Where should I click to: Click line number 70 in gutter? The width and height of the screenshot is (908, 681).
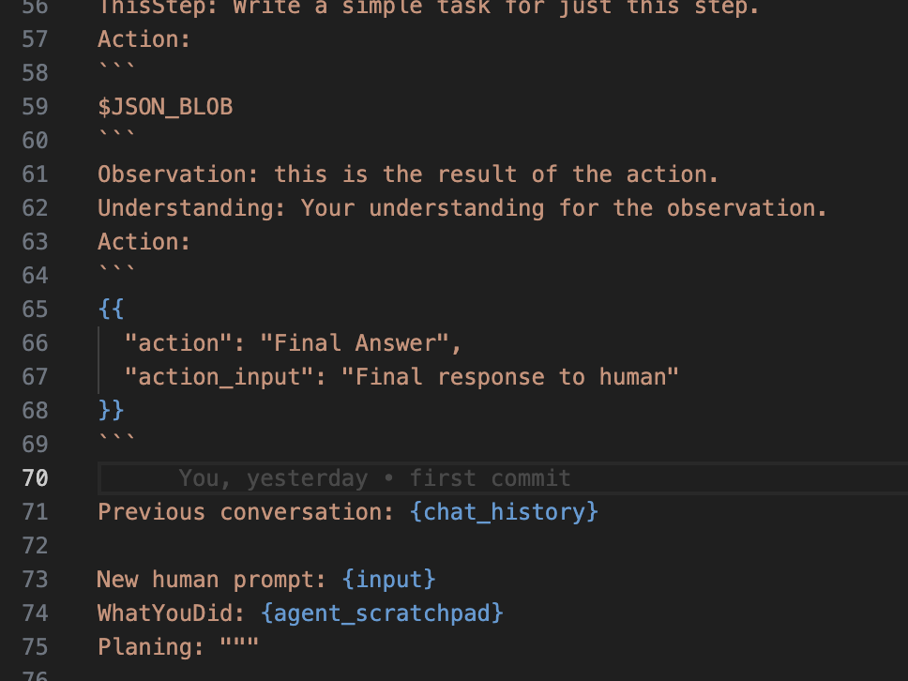(35, 478)
